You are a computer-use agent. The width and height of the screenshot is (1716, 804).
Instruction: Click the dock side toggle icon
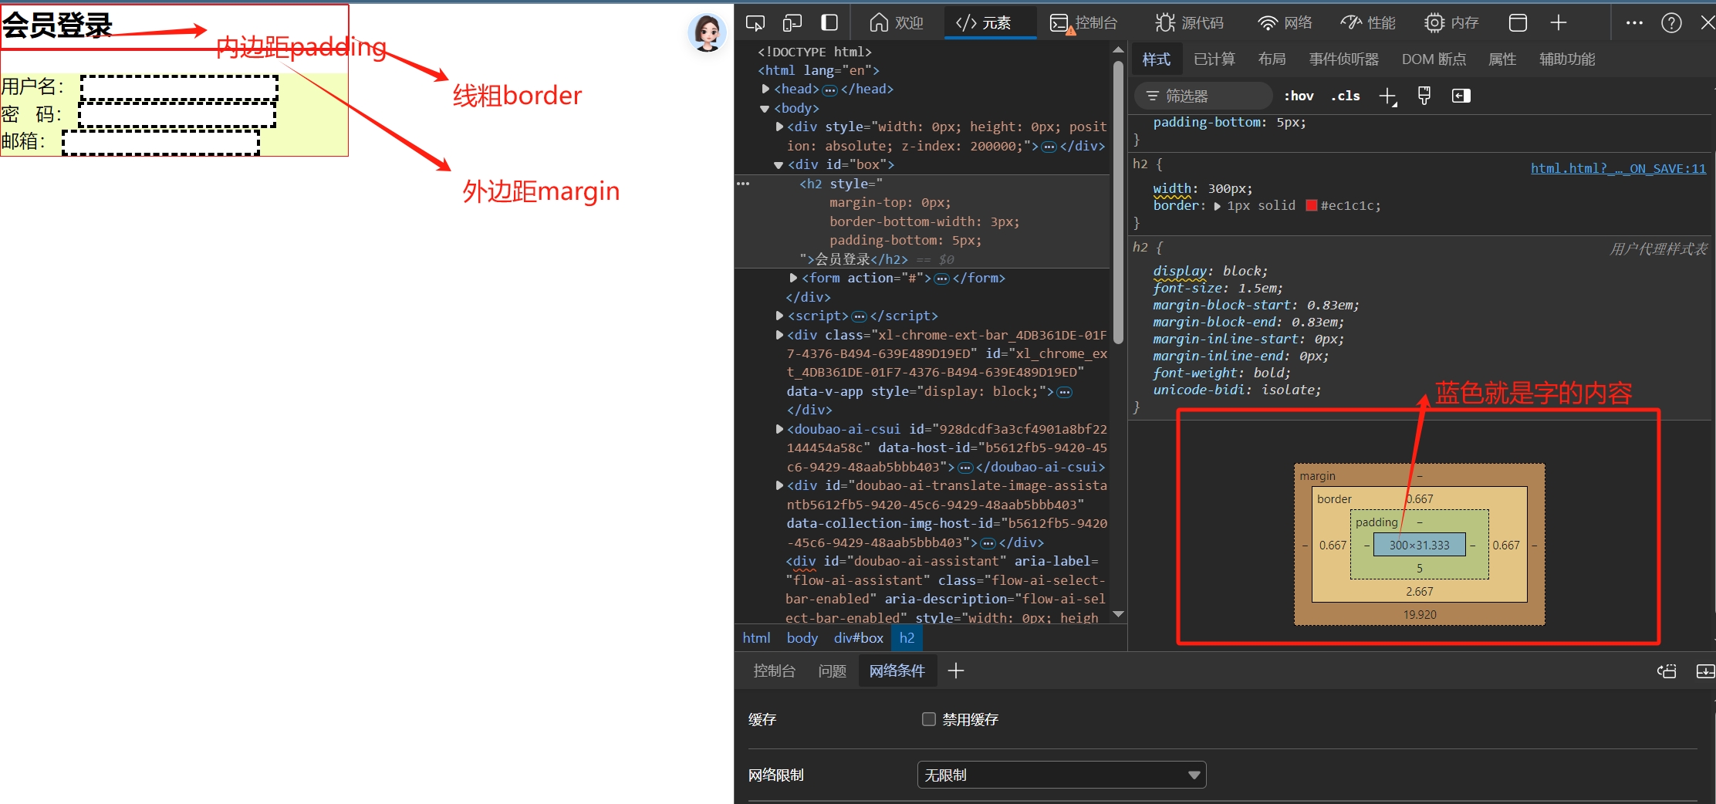pos(829,23)
